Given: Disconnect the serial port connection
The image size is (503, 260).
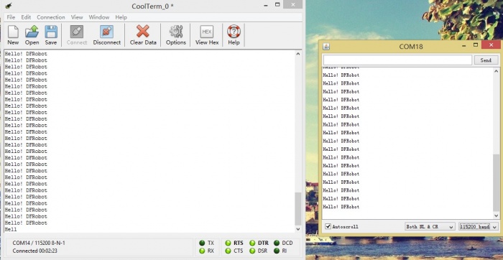Looking at the screenshot, I should pos(107,35).
